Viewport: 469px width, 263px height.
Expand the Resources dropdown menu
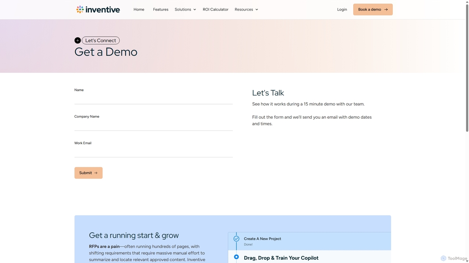pos(246,9)
